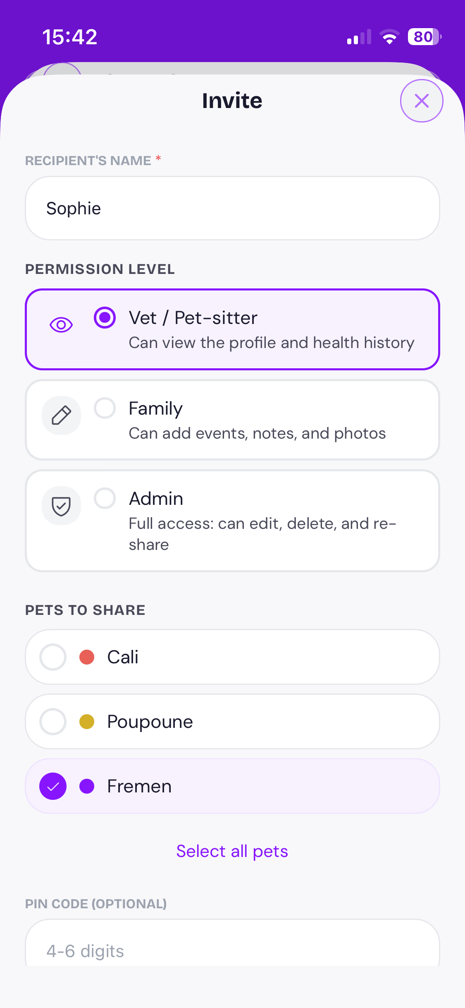The height and width of the screenshot is (1008, 465).
Task: Tap the Wi-Fi status icon
Action: pyautogui.click(x=389, y=37)
